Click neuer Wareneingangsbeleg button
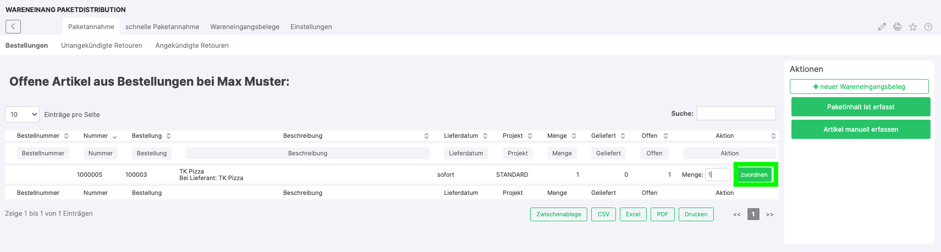 click(x=859, y=87)
